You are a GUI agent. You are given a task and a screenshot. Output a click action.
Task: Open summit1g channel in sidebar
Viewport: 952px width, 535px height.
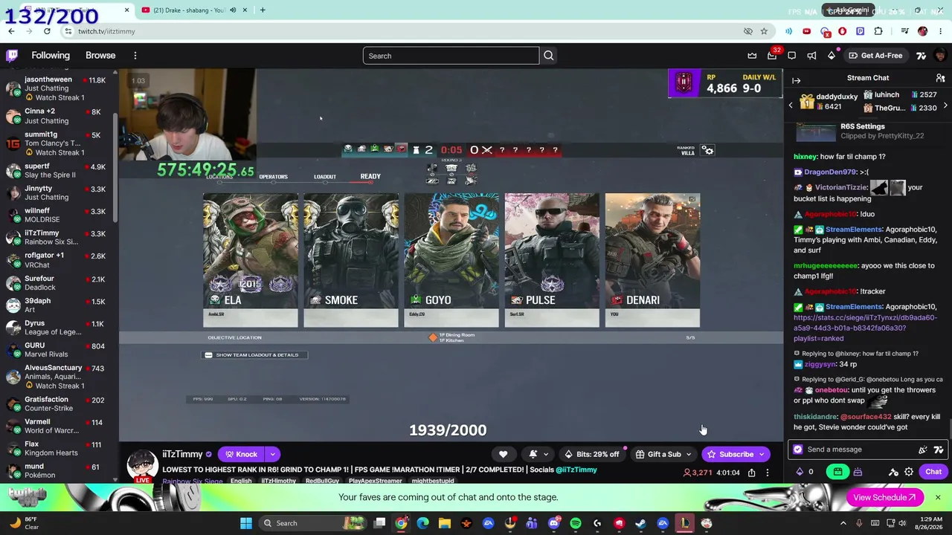point(58,143)
